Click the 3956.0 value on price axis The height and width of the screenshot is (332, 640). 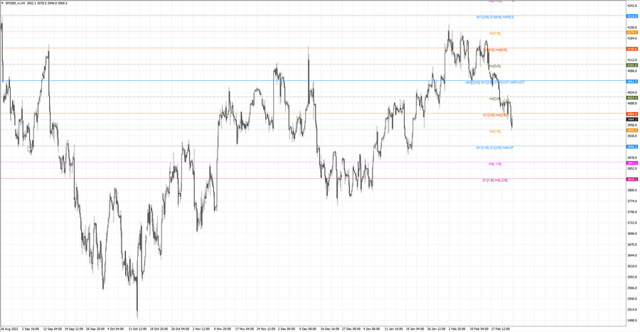[x=632, y=125]
